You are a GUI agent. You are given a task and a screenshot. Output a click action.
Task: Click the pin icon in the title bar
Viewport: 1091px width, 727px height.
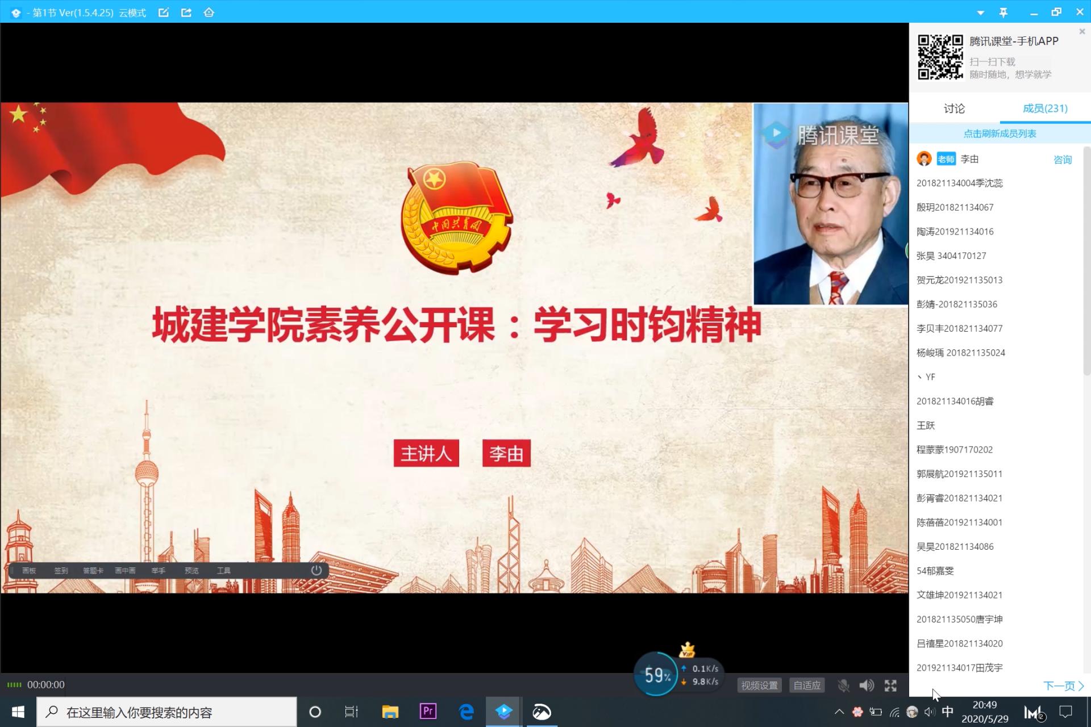click(1003, 12)
